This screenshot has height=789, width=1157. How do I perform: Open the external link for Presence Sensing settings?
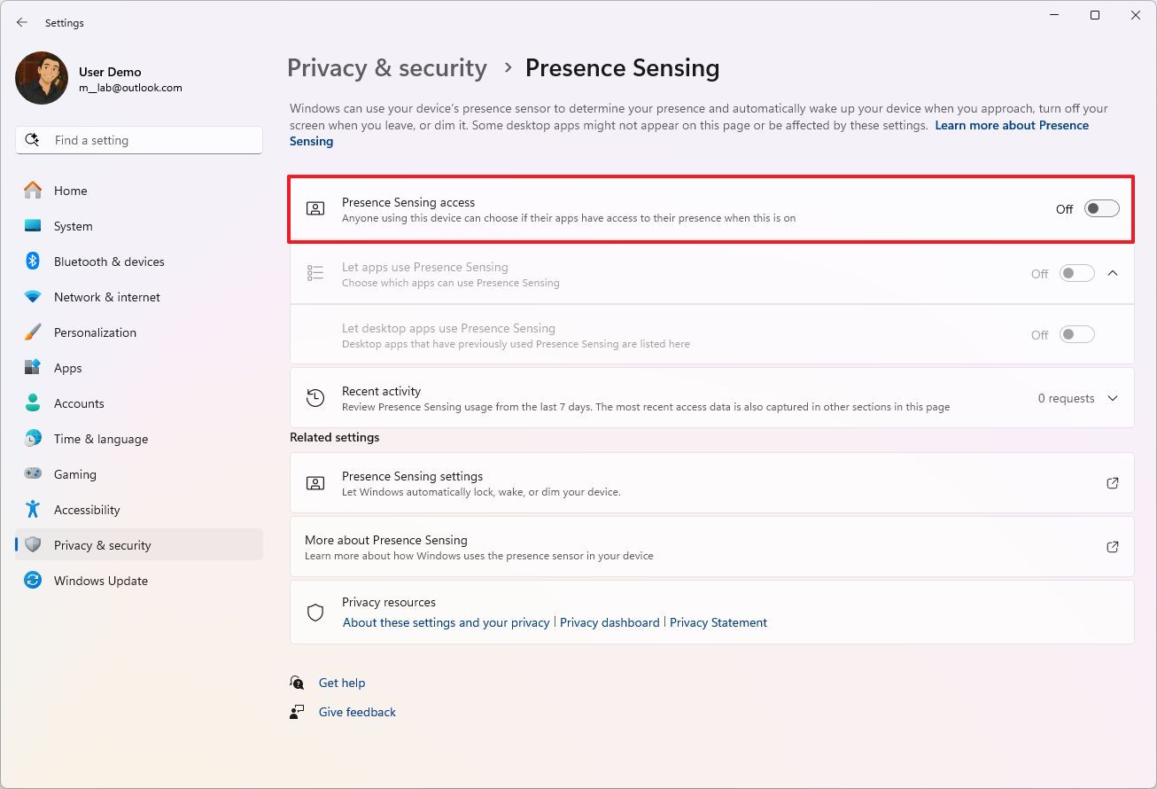tap(1112, 483)
